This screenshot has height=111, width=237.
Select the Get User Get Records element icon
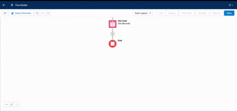tap(112, 24)
